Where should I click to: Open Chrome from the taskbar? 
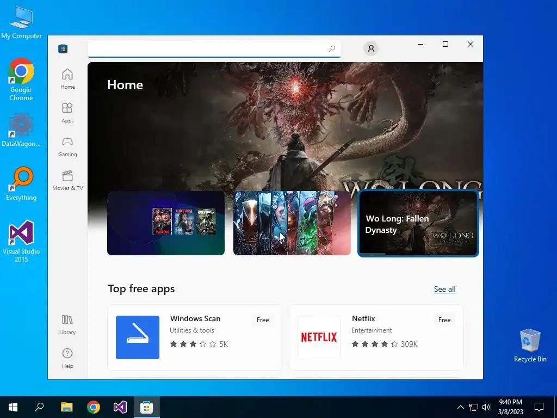94,407
